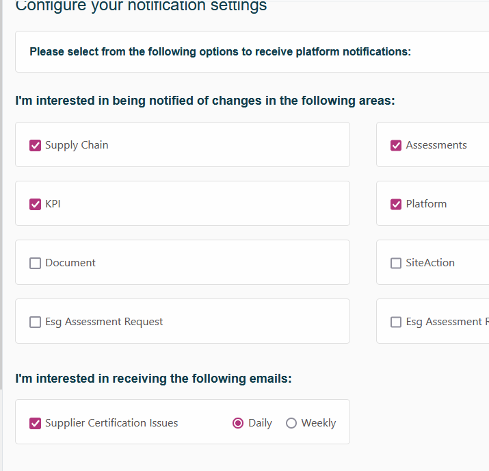
Task: Click the 'notified of changes' section heading
Action: (x=205, y=101)
